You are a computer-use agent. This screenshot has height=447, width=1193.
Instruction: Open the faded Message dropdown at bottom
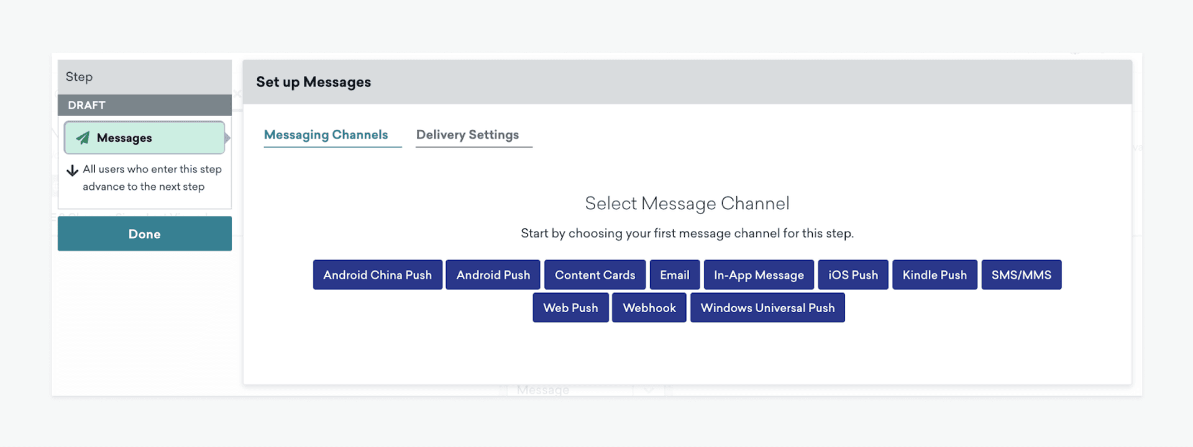648,391
